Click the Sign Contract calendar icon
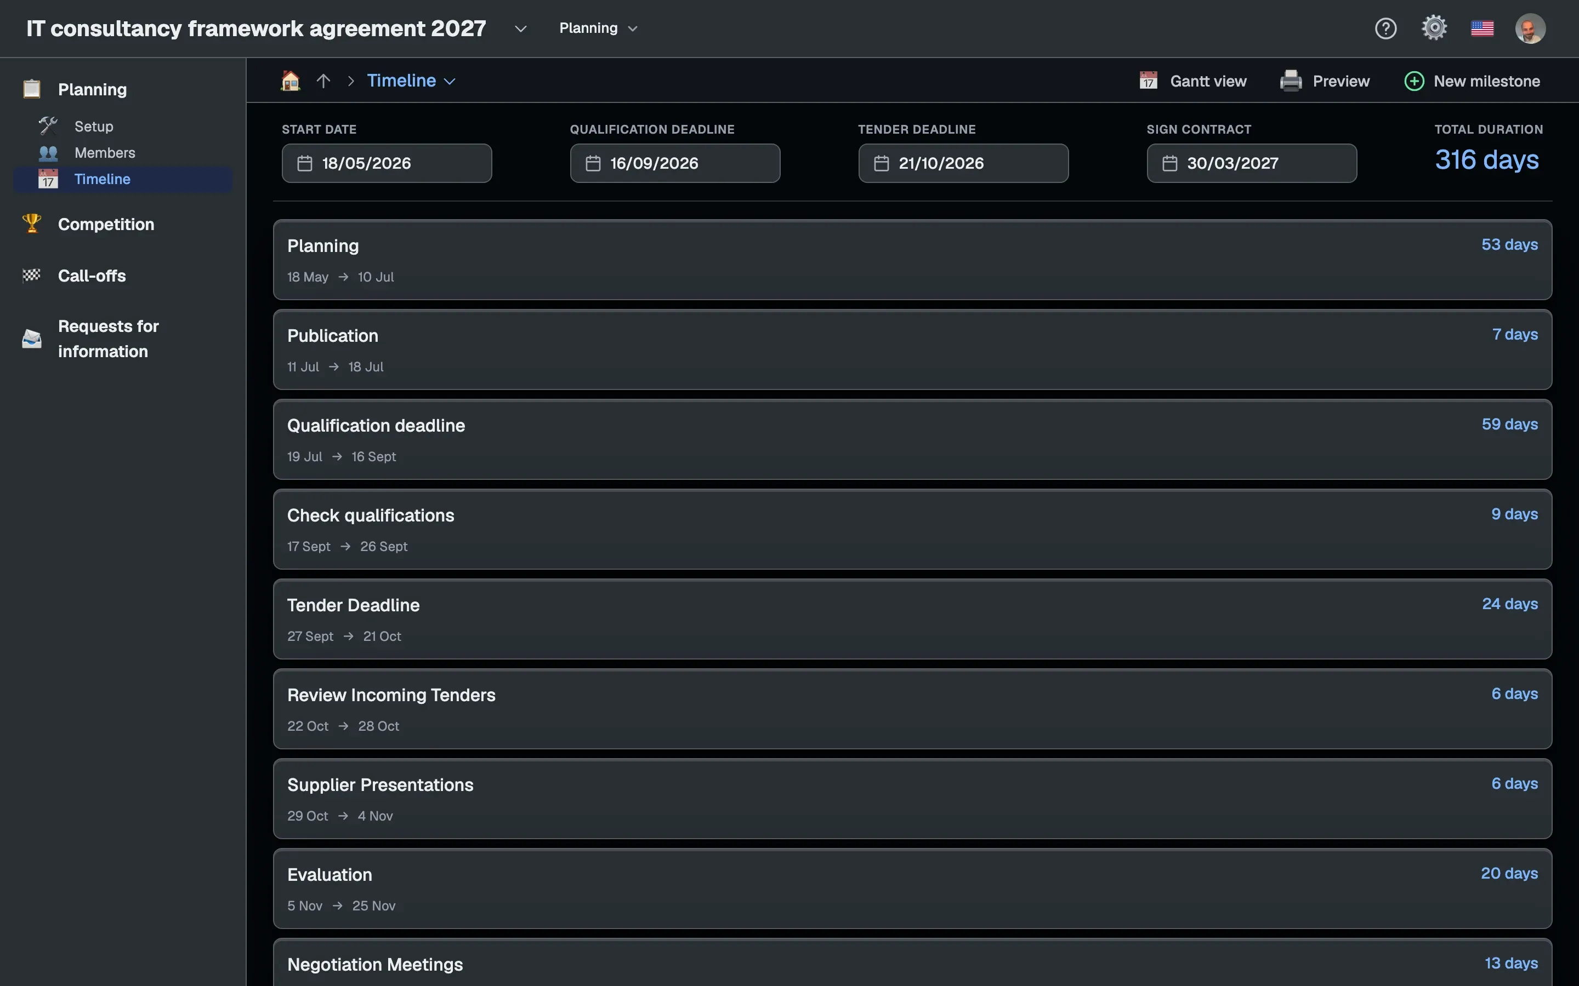1579x986 pixels. point(1170,163)
